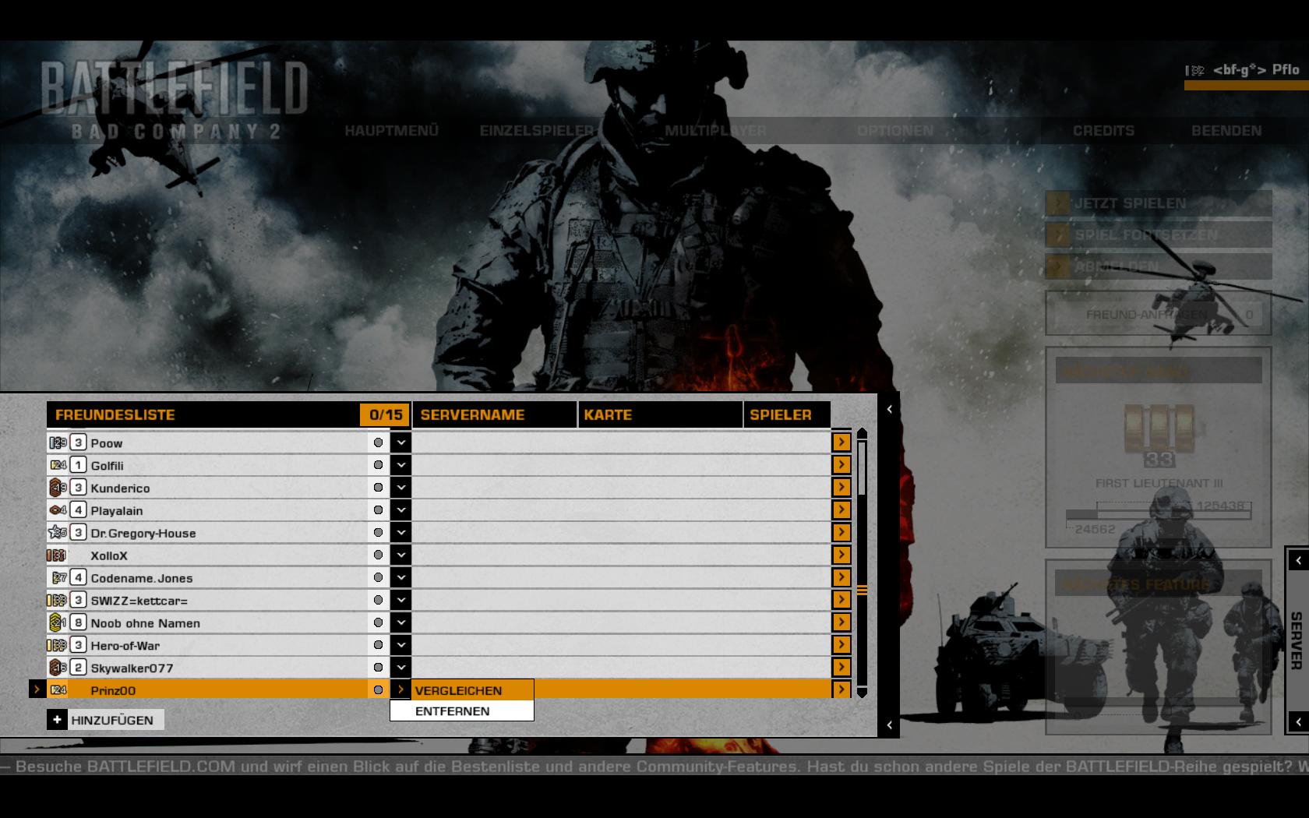The image size is (1309, 818).
Task: Choose Entfernen from Prinz00's menu
Action: tap(462, 711)
